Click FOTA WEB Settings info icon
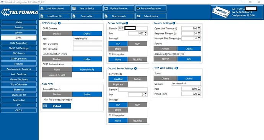 177,68
